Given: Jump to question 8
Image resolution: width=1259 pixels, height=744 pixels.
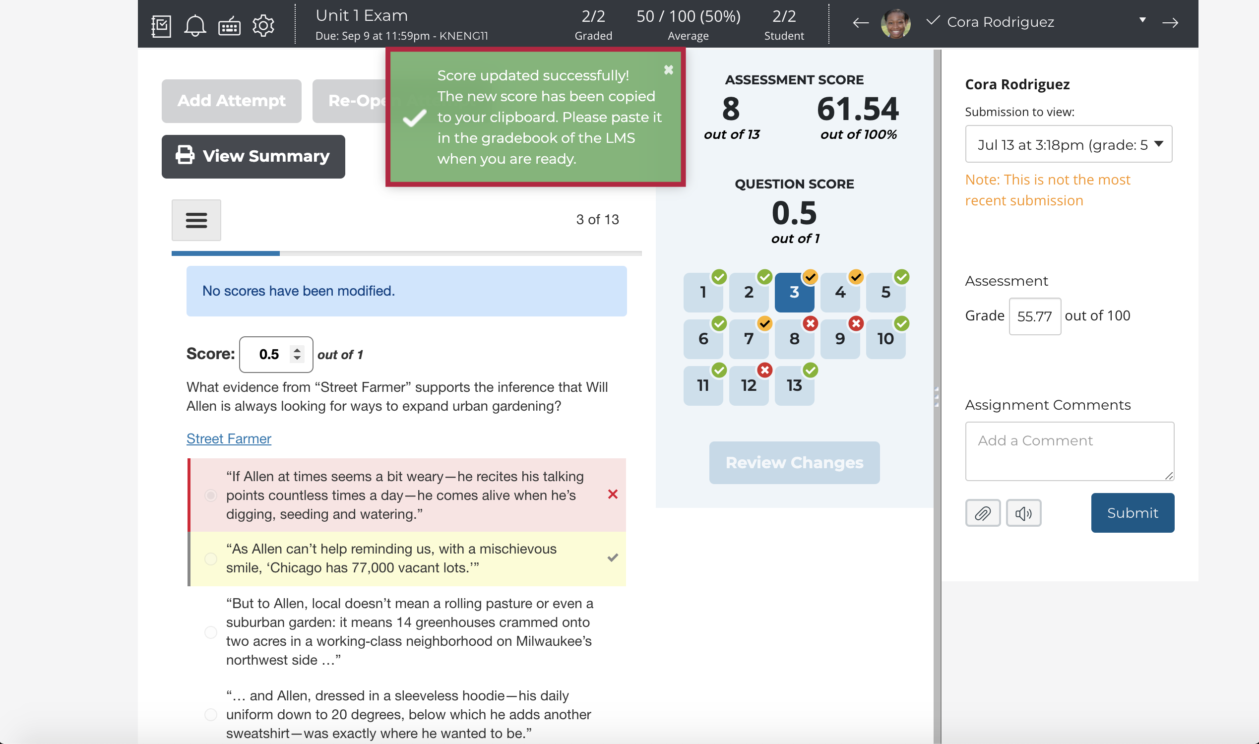Looking at the screenshot, I should pyautogui.click(x=794, y=339).
